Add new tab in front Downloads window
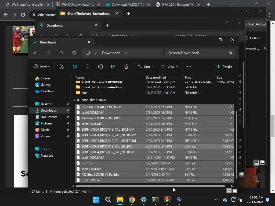The image size is (275, 206). tap(101, 42)
